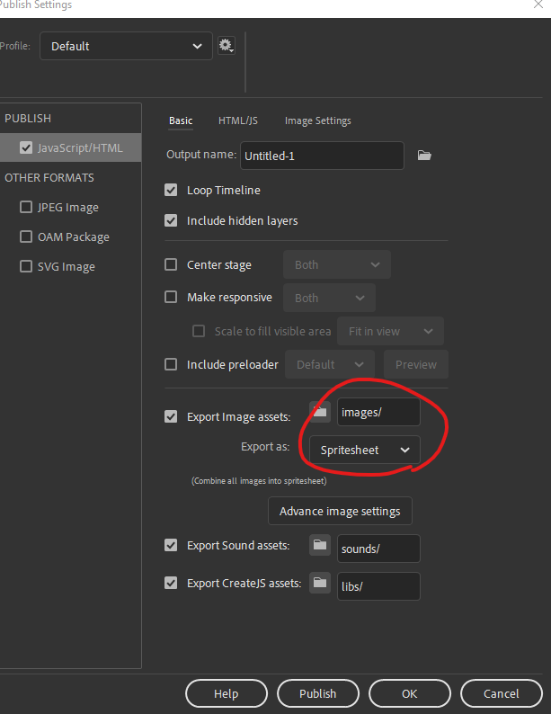Enable the Center stage option
The image size is (551, 714).
point(171,265)
